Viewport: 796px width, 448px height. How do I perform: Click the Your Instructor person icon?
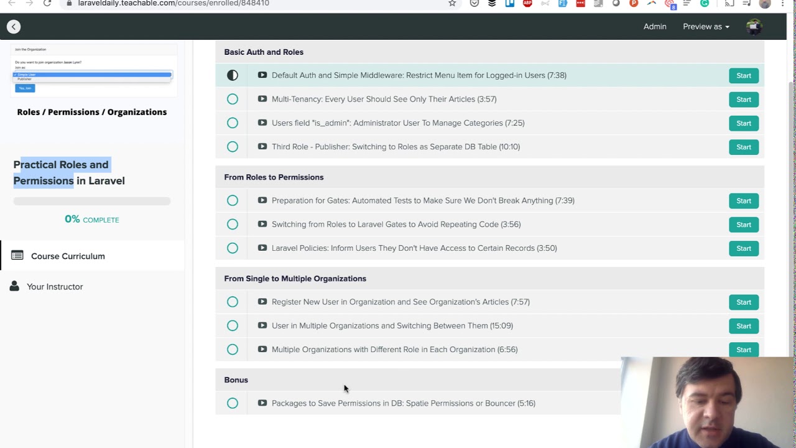point(14,286)
